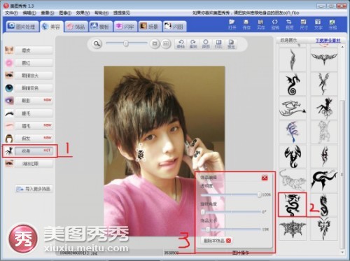The image size is (350, 261).
Task: Choose the 眼睛变色 eye color tool
Action: 34,88
